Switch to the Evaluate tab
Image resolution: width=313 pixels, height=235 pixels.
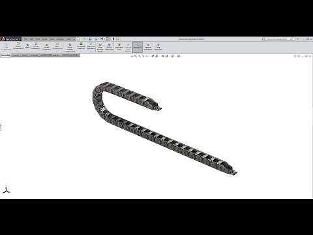pyautogui.click(x=34, y=55)
